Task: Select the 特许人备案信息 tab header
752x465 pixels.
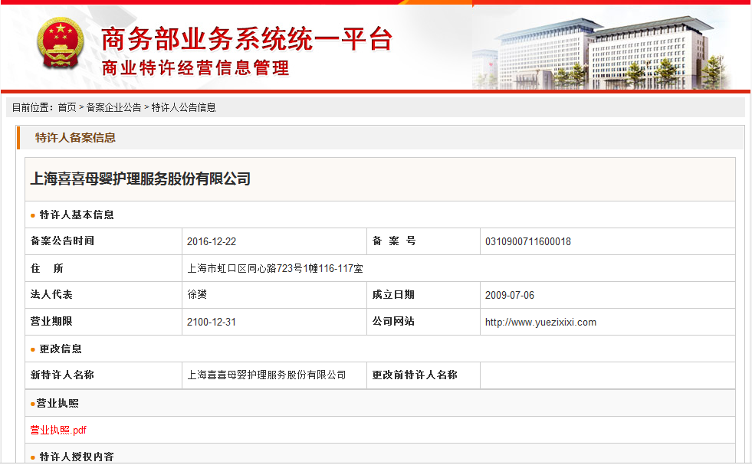Action: point(75,138)
